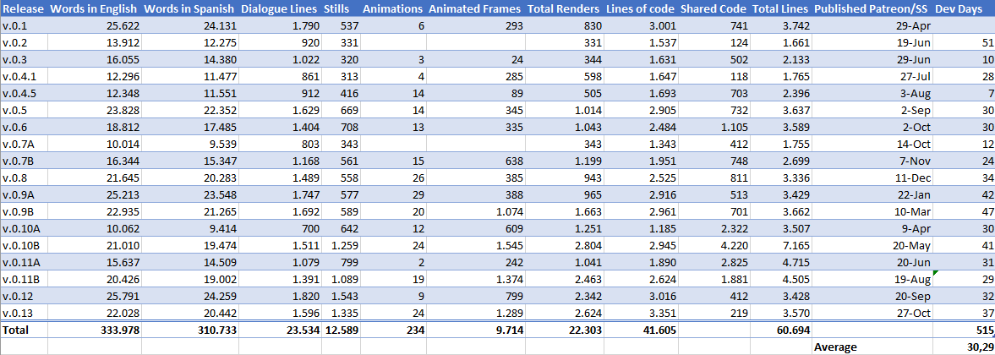This screenshot has height=355, width=995.
Task: Select the release cell "v.0.2"
Action: [x=24, y=43]
